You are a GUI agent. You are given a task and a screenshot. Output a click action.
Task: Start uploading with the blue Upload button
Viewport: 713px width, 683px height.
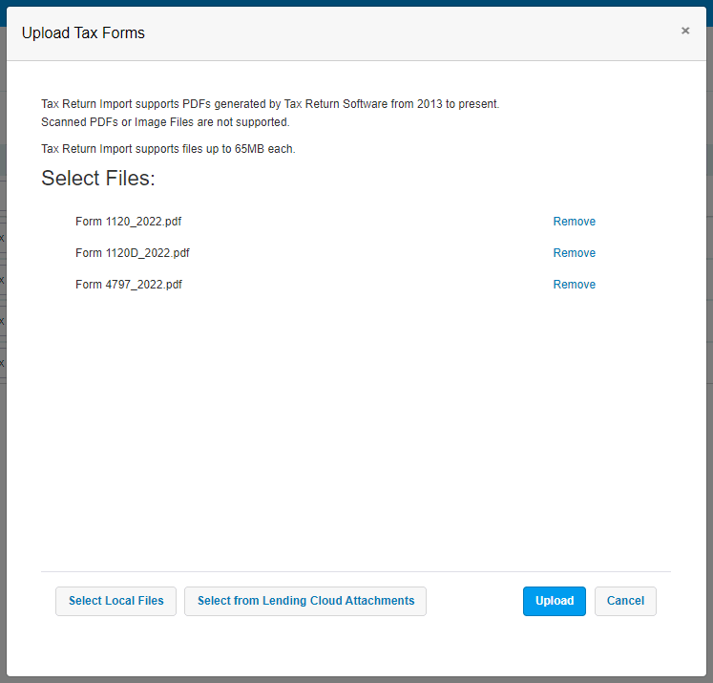(x=554, y=601)
